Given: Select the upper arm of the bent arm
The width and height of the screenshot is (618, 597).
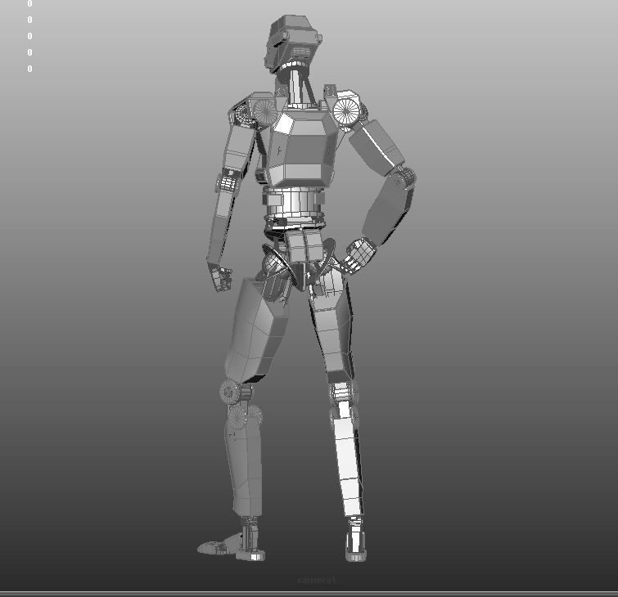Looking at the screenshot, I should point(377,147).
